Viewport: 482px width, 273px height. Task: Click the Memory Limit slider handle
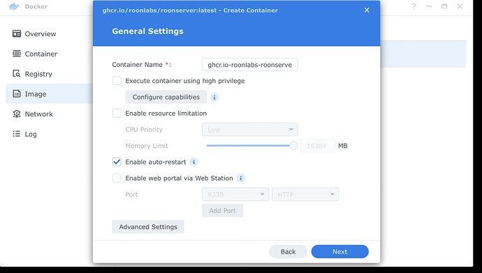(x=293, y=146)
